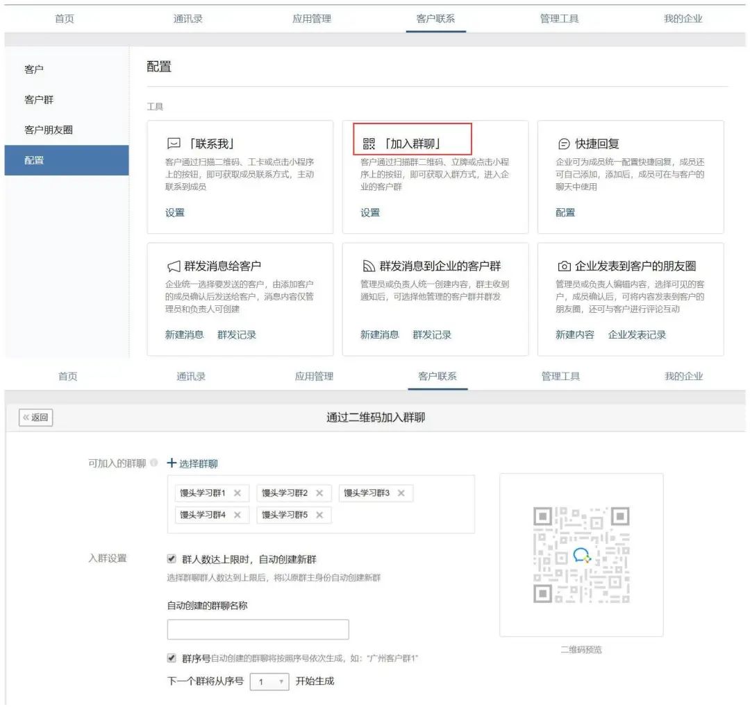
Task: Remove 馒头学习群3 with its X icon
Action: coord(401,493)
